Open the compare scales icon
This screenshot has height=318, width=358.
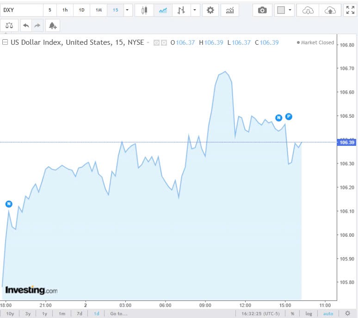click(9, 25)
